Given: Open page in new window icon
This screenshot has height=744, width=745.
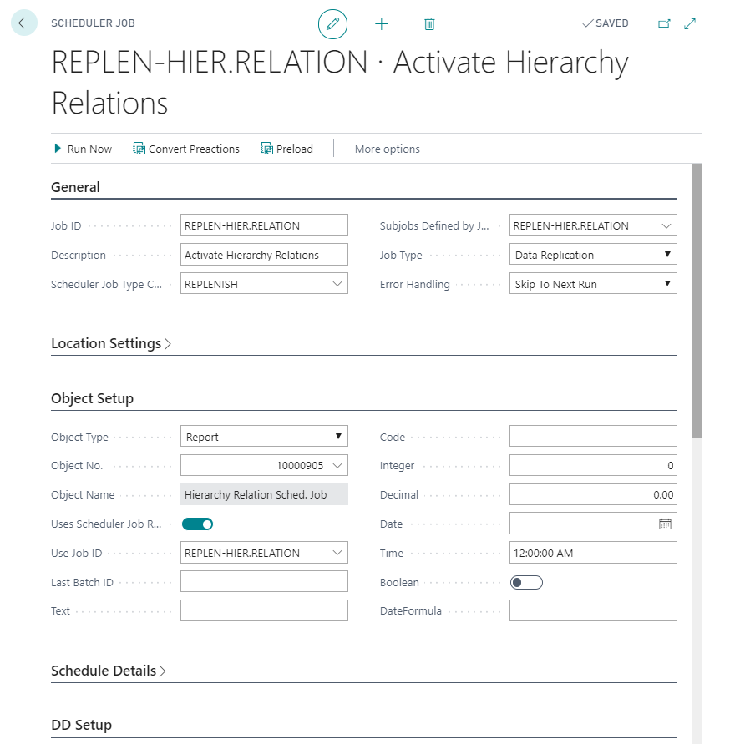Looking at the screenshot, I should (x=665, y=24).
